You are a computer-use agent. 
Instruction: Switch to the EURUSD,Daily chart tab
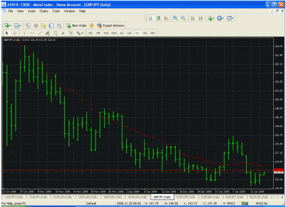(63, 197)
